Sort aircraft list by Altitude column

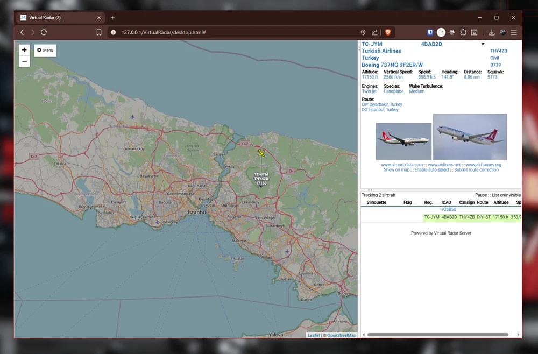coord(501,203)
